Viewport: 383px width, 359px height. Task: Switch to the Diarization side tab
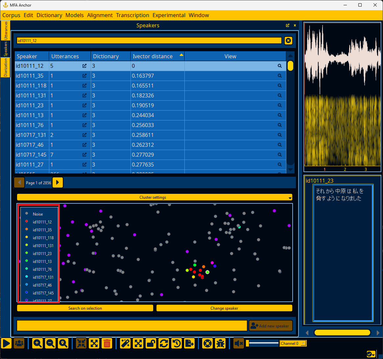click(x=6, y=67)
